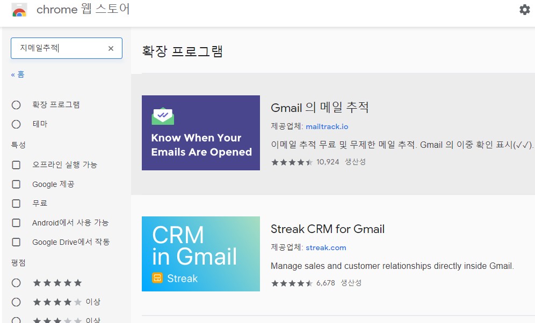Enable Android에서 사용 가능 filter
Viewport: 535px width, 323px height.
coord(16,223)
